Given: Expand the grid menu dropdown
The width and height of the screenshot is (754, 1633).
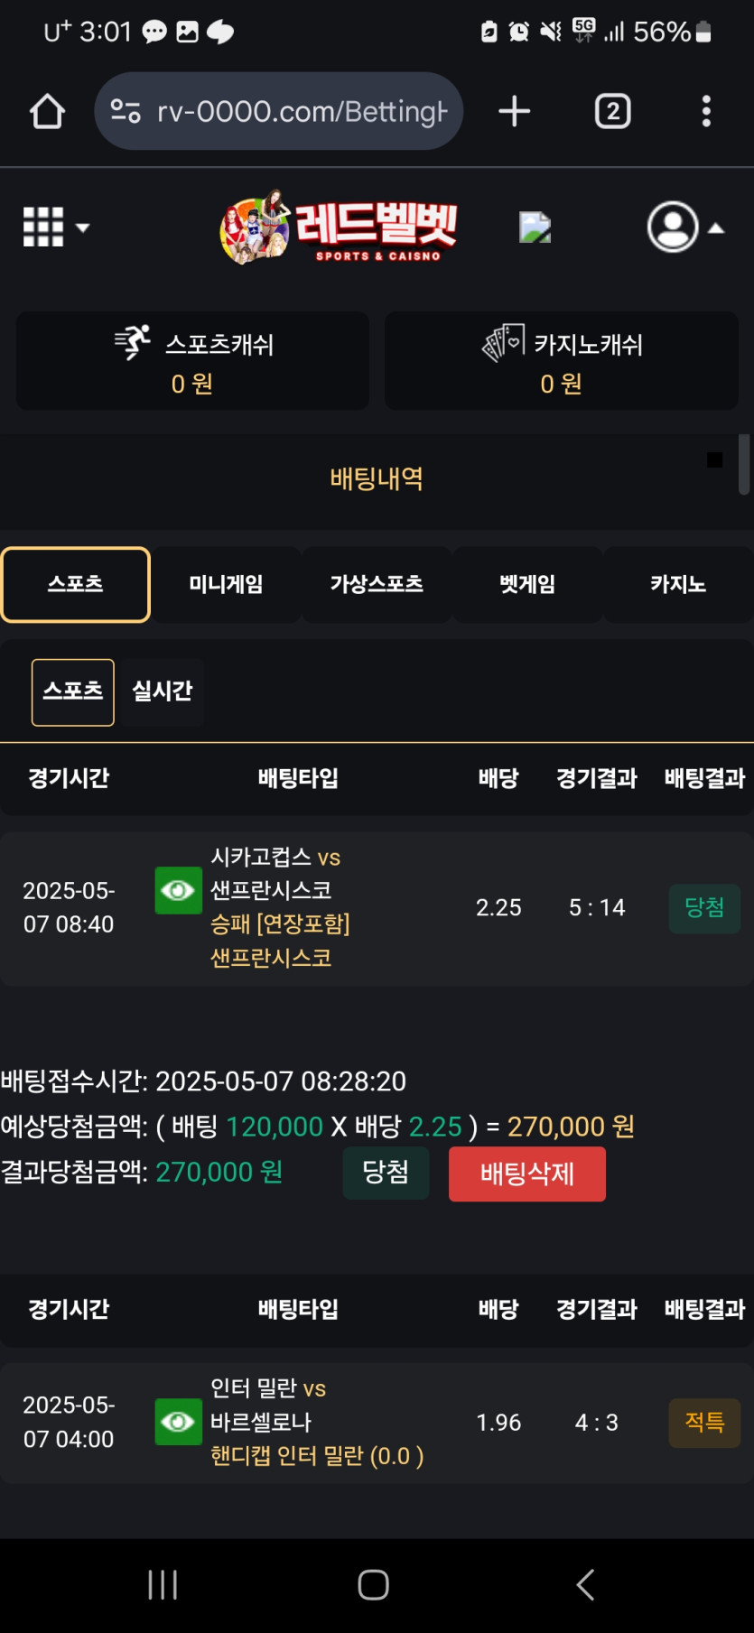Looking at the screenshot, I should tap(56, 227).
